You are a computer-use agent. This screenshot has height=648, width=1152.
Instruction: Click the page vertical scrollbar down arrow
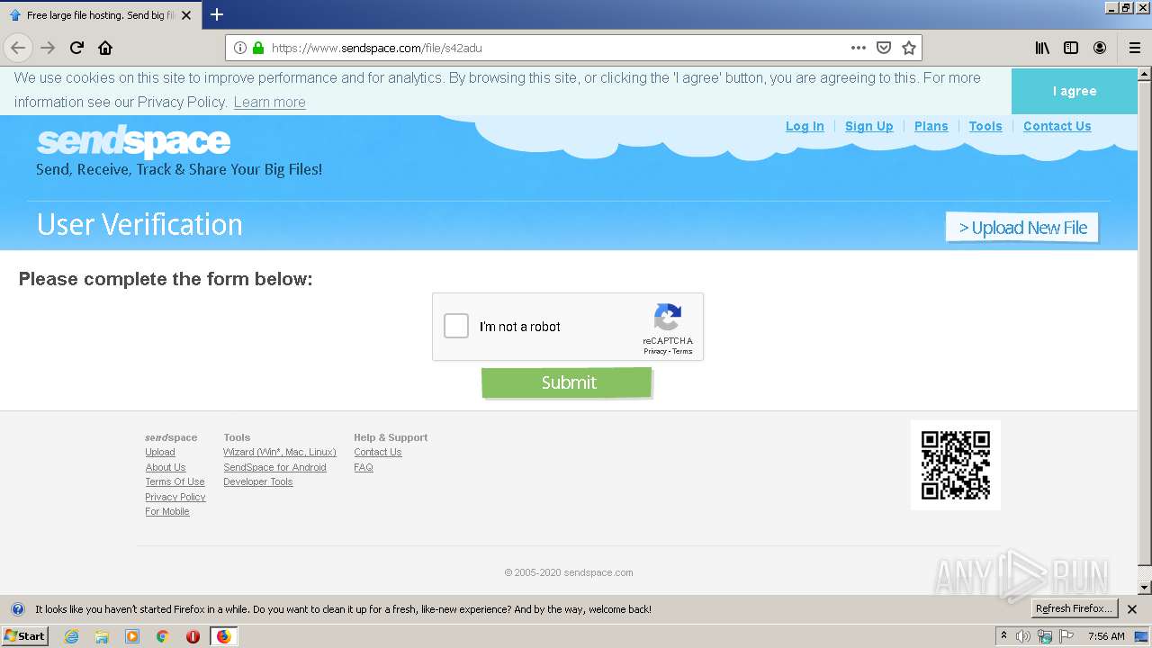tap(1145, 588)
